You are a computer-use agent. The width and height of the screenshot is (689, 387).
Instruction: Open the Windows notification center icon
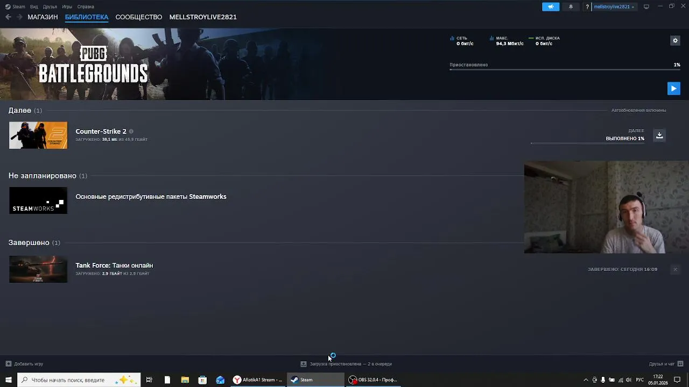tap(677, 380)
